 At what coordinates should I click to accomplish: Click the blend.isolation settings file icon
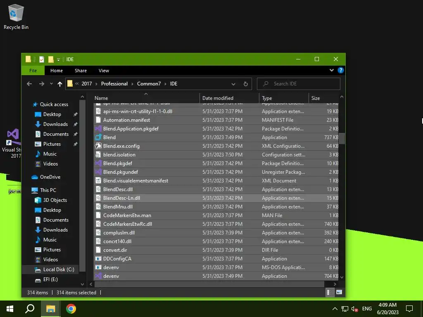pyautogui.click(x=98, y=155)
